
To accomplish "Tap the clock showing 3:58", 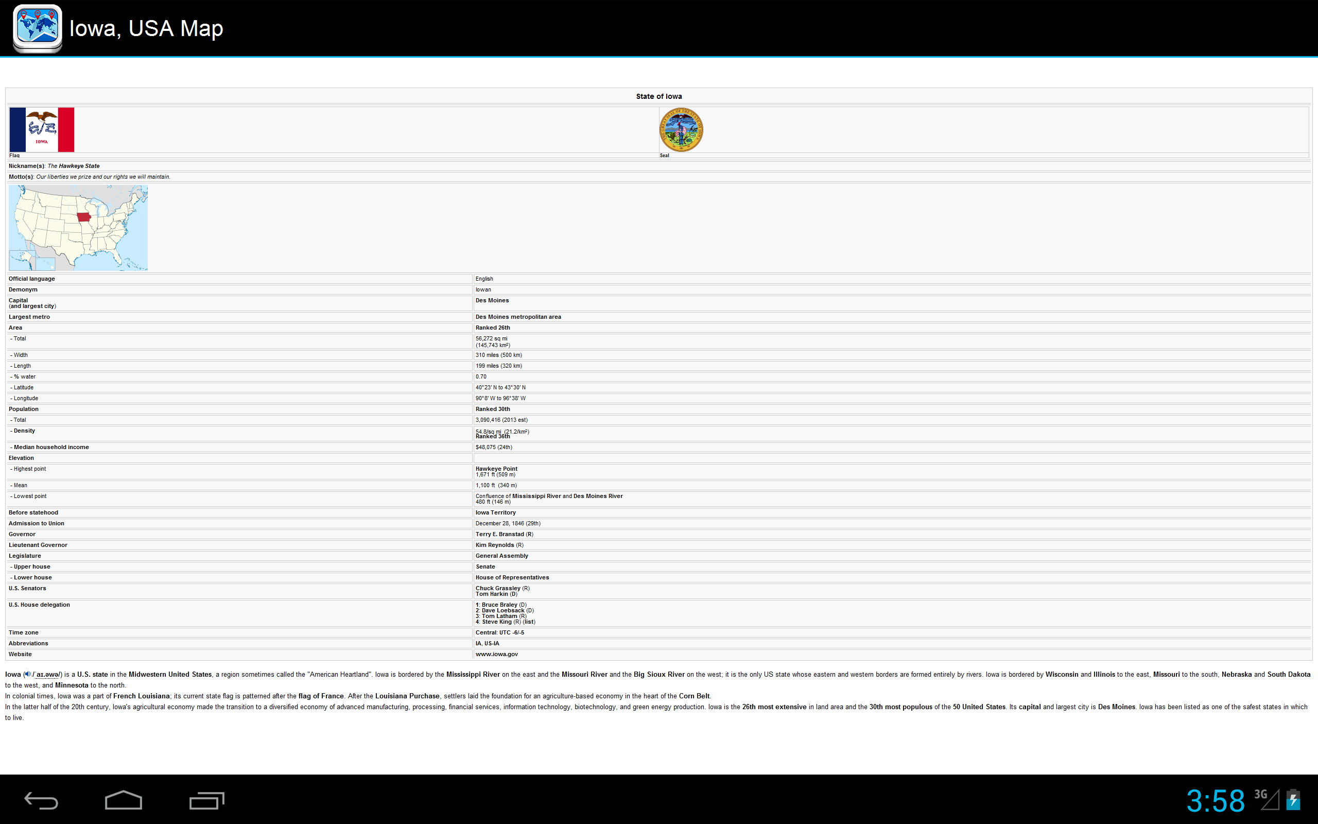I will (x=1216, y=800).
